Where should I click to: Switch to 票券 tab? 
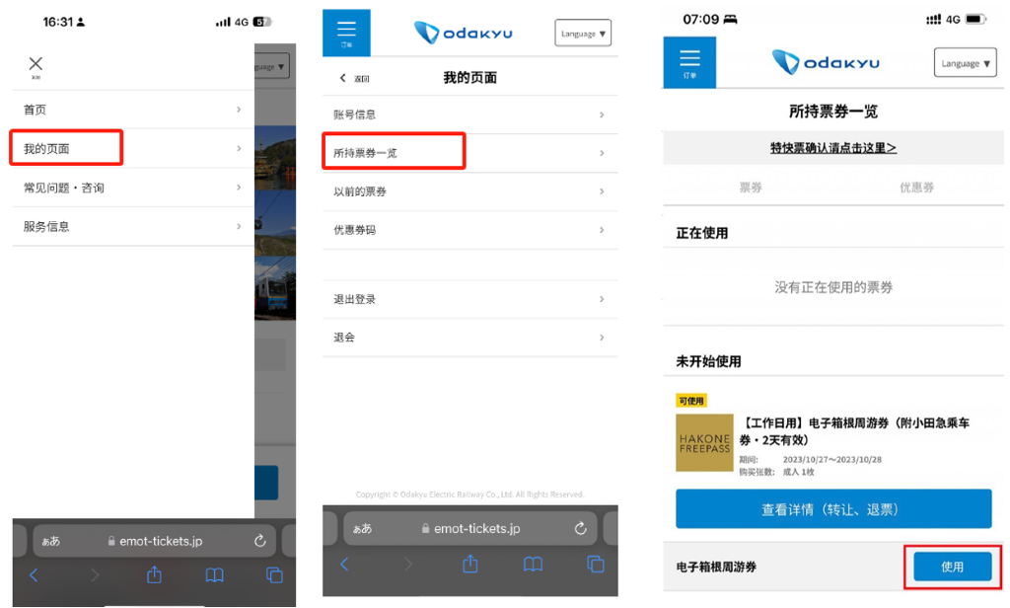click(750, 187)
